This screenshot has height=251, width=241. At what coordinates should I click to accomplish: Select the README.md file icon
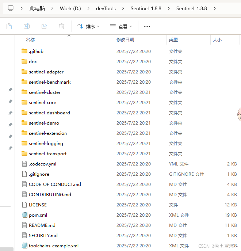pyautogui.click(x=24, y=225)
